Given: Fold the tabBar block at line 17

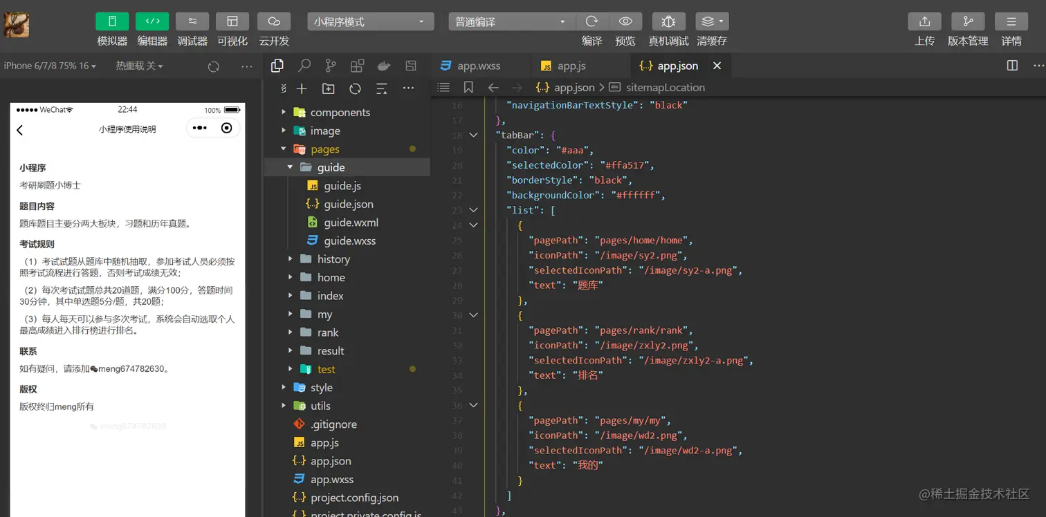Looking at the screenshot, I should tap(474, 135).
